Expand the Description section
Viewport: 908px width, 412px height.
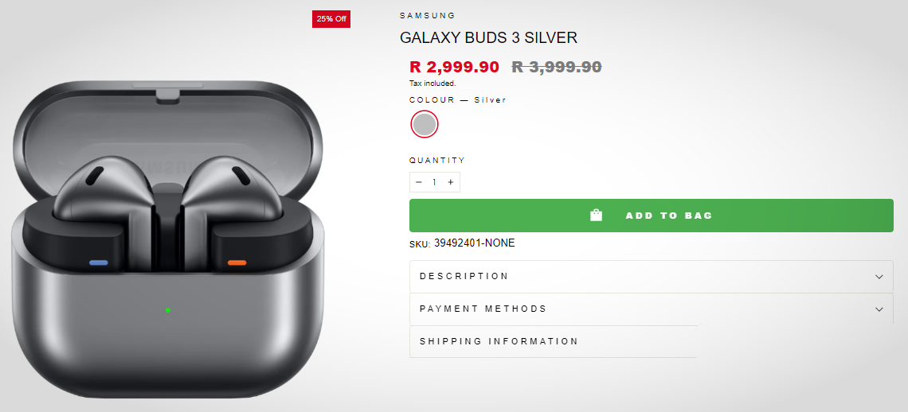[x=464, y=276]
